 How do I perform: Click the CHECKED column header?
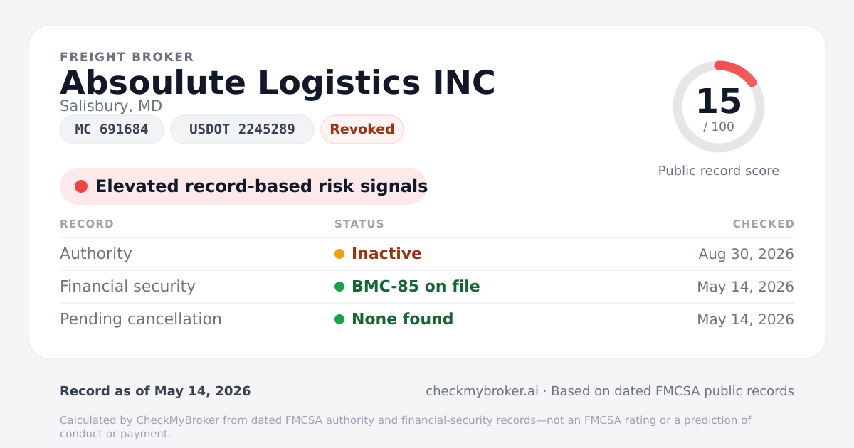point(764,224)
